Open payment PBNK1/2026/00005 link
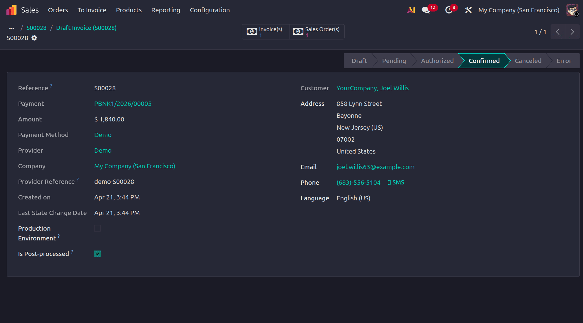The image size is (583, 323). click(x=123, y=104)
